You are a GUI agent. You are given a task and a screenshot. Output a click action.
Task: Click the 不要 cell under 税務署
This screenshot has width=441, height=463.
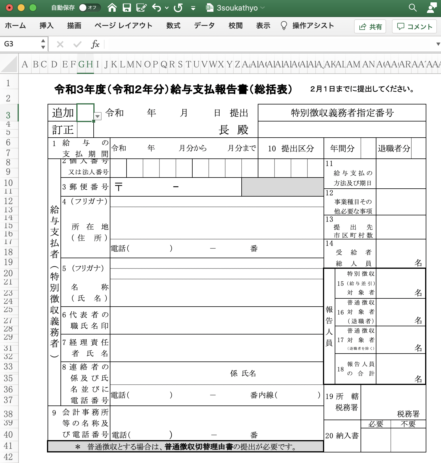pyautogui.click(x=408, y=424)
